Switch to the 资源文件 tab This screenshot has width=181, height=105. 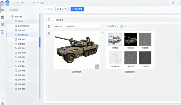(x=59, y=20)
